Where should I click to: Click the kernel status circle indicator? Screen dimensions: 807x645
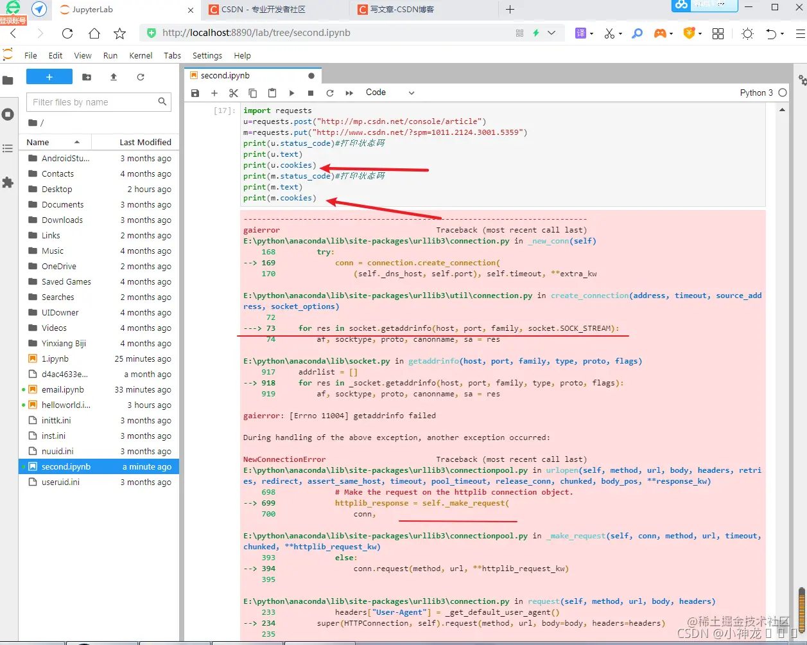click(783, 93)
